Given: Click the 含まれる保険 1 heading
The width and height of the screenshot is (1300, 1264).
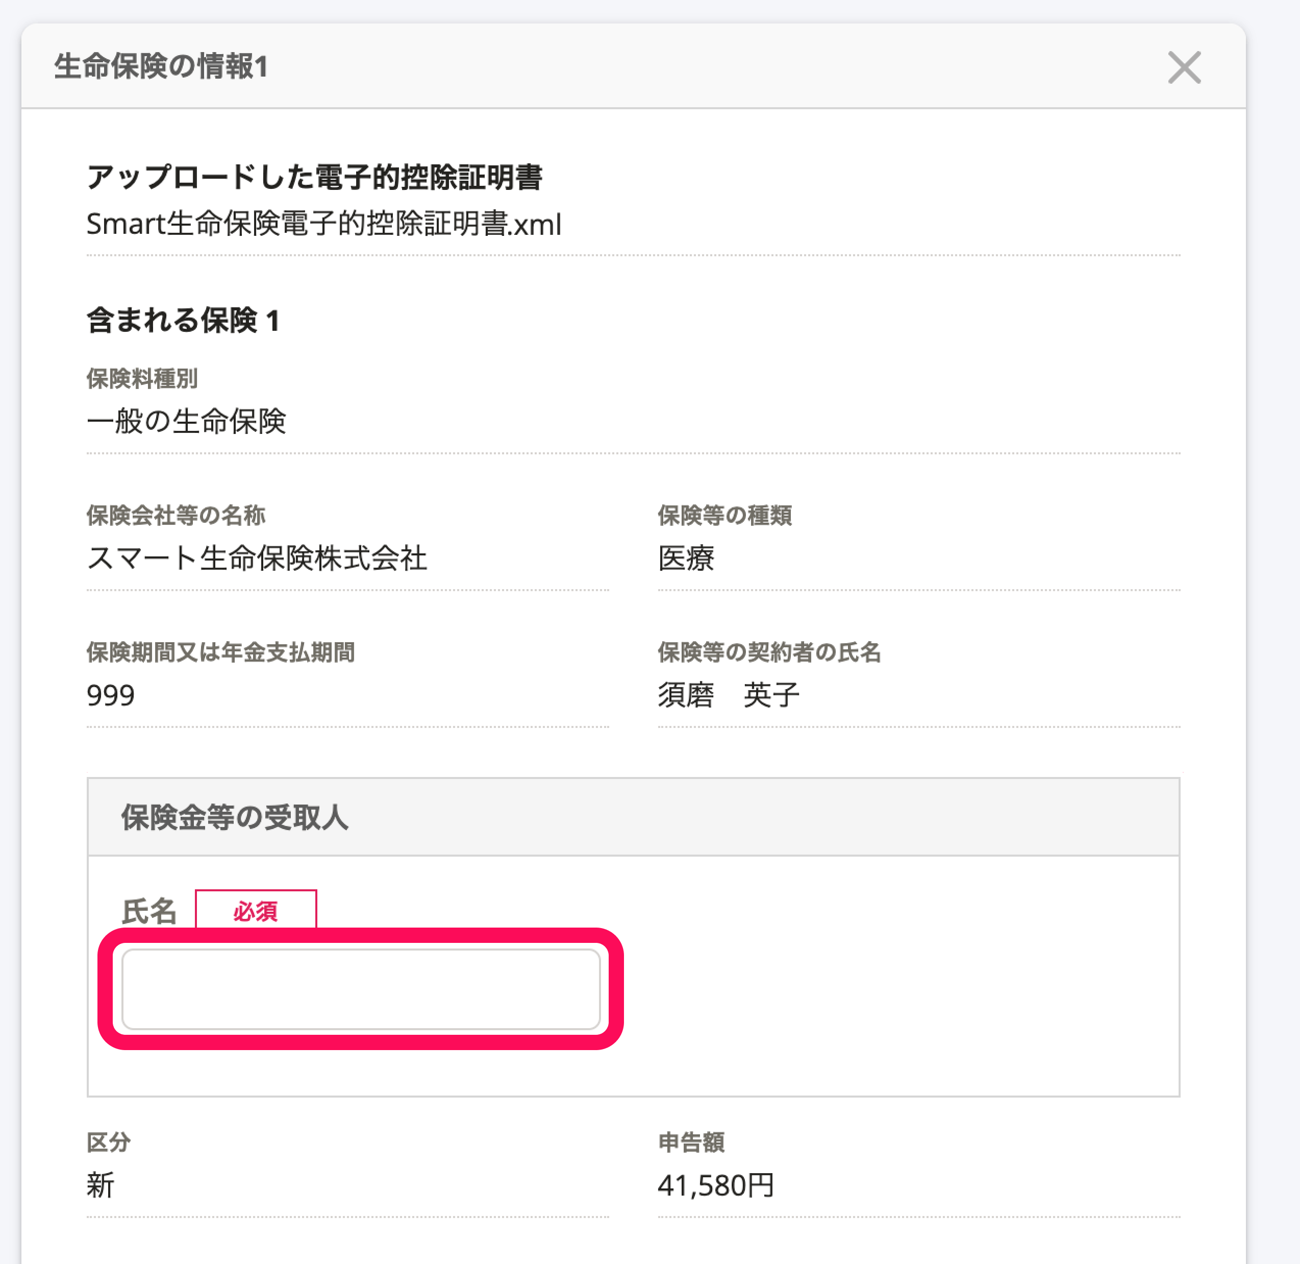Looking at the screenshot, I should [183, 320].
